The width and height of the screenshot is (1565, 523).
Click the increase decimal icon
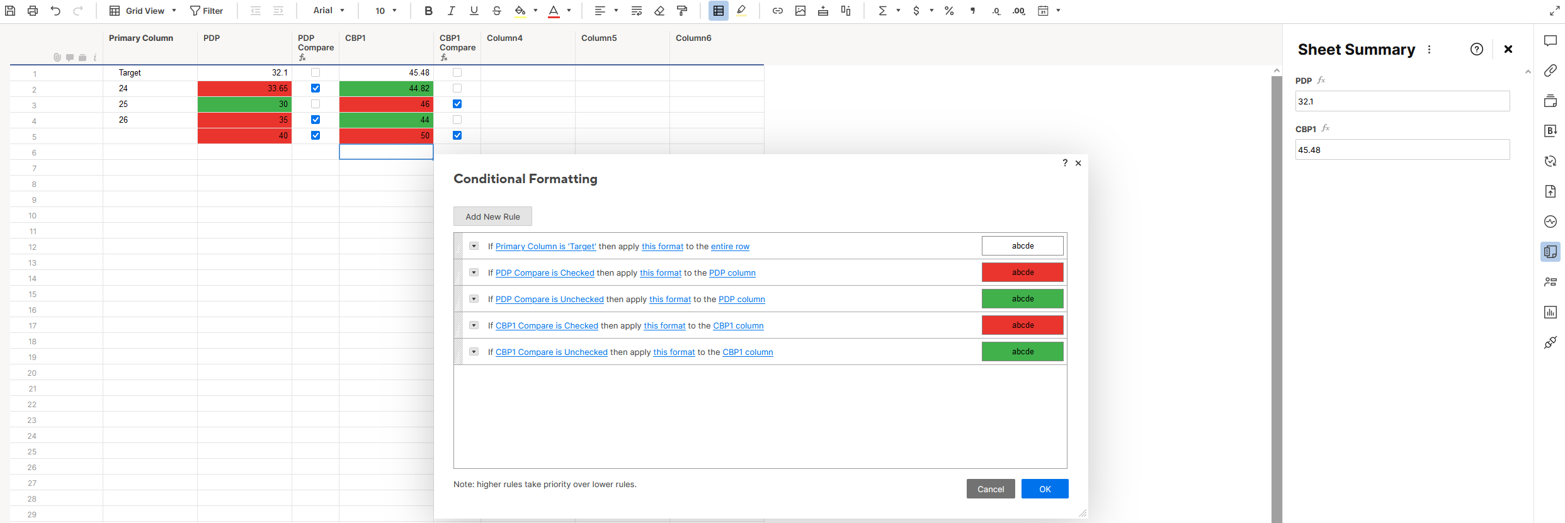tap(1019, 11)
